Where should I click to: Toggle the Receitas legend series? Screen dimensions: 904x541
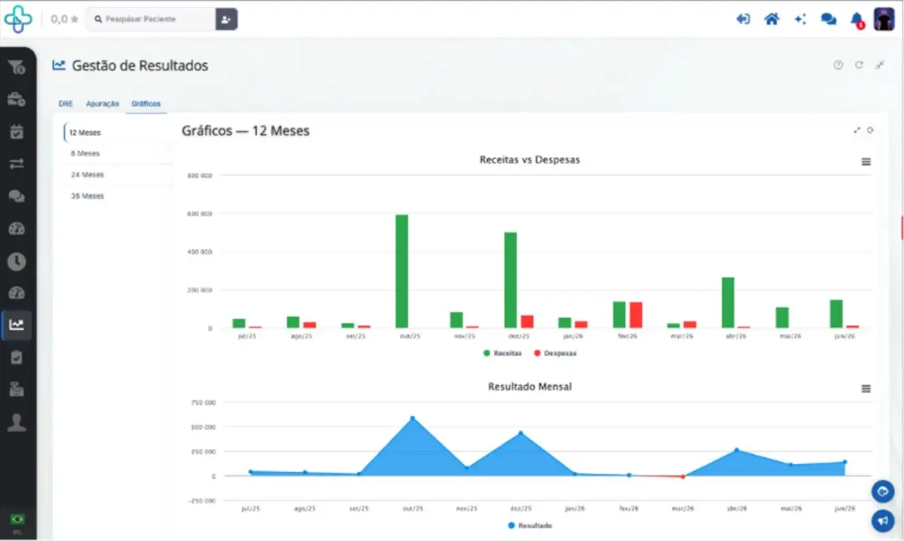(x=502, y=353)
